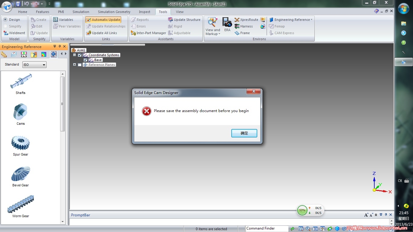The image size is (413, 232).
Task: Open the file explorer taskbar icon
Action: click(403, 23)
